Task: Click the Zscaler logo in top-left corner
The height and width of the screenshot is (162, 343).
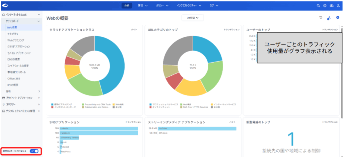Action: [5, 6]
